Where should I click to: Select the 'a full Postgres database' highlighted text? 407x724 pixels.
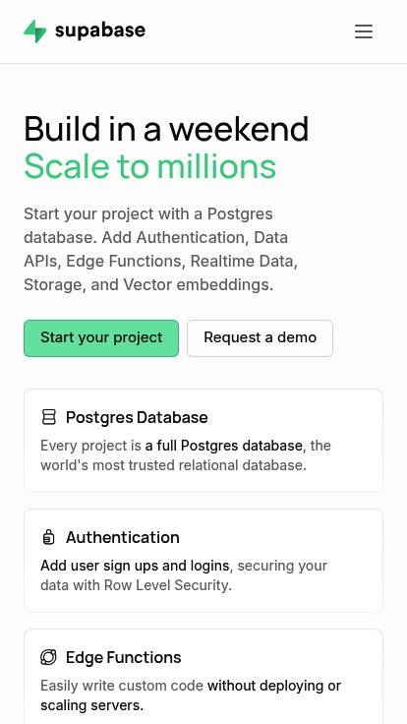[224, 446]
